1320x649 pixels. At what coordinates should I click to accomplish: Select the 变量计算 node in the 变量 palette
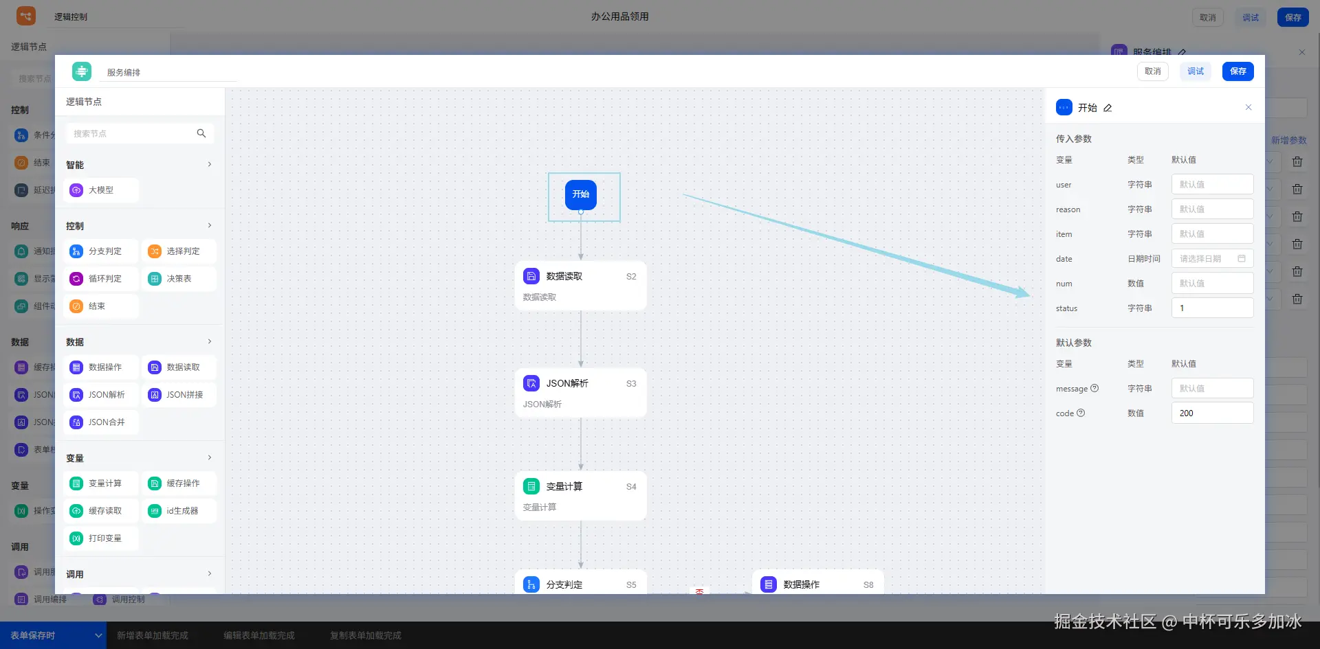[x=102, y=483]
